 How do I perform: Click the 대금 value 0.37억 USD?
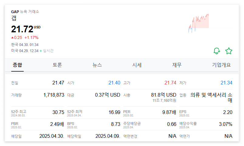pyautogui.click(x=108, y=95)
